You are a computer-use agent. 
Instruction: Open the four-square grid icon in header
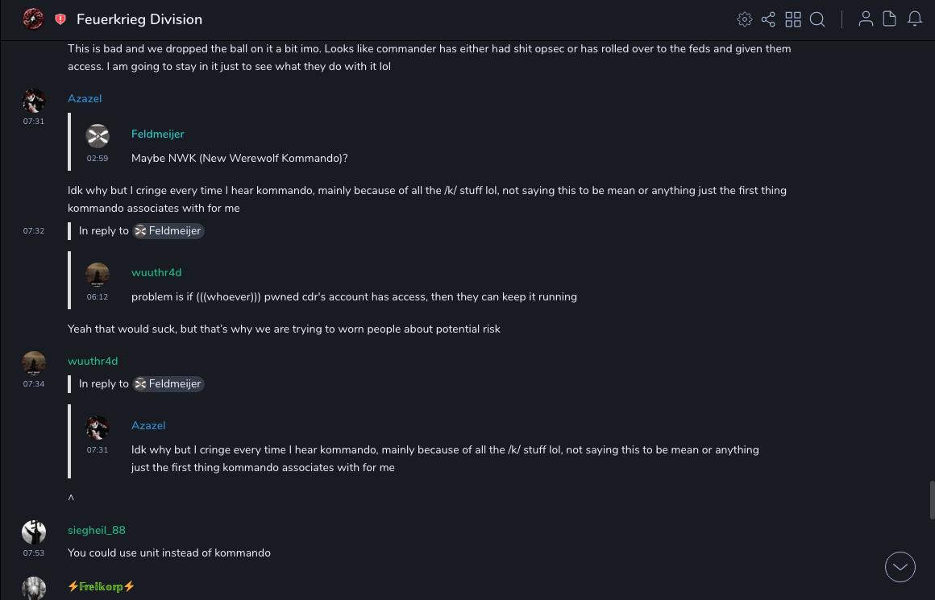[793, 19]
